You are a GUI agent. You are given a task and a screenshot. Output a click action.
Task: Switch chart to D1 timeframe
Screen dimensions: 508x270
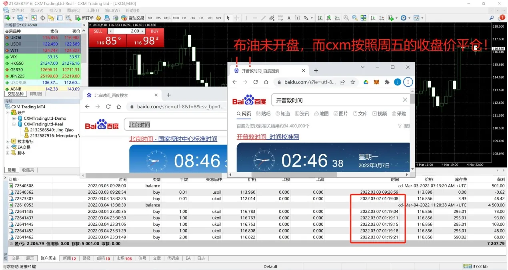pyautogui.click(x=201, y=18)
